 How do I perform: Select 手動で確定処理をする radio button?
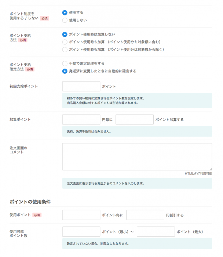[x=65, y=64]
